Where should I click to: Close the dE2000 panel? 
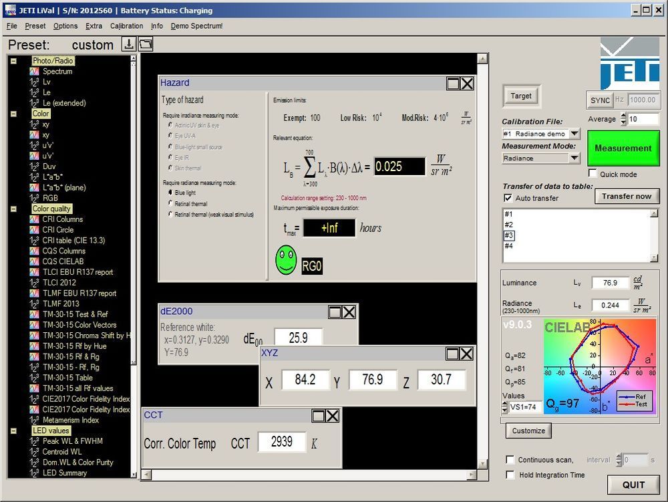point(349,312)
